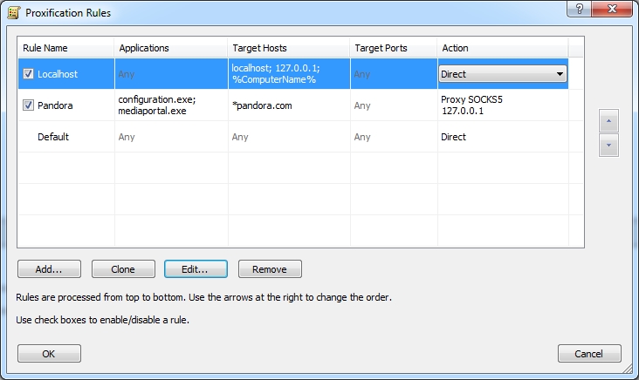Move rule up with the up arrow
This screenshot has height=380, width=639.
coord(608,121)
